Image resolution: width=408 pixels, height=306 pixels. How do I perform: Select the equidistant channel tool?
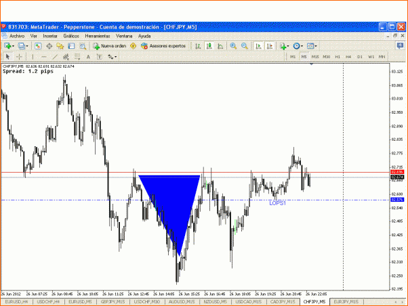click(x=66, y=57)
